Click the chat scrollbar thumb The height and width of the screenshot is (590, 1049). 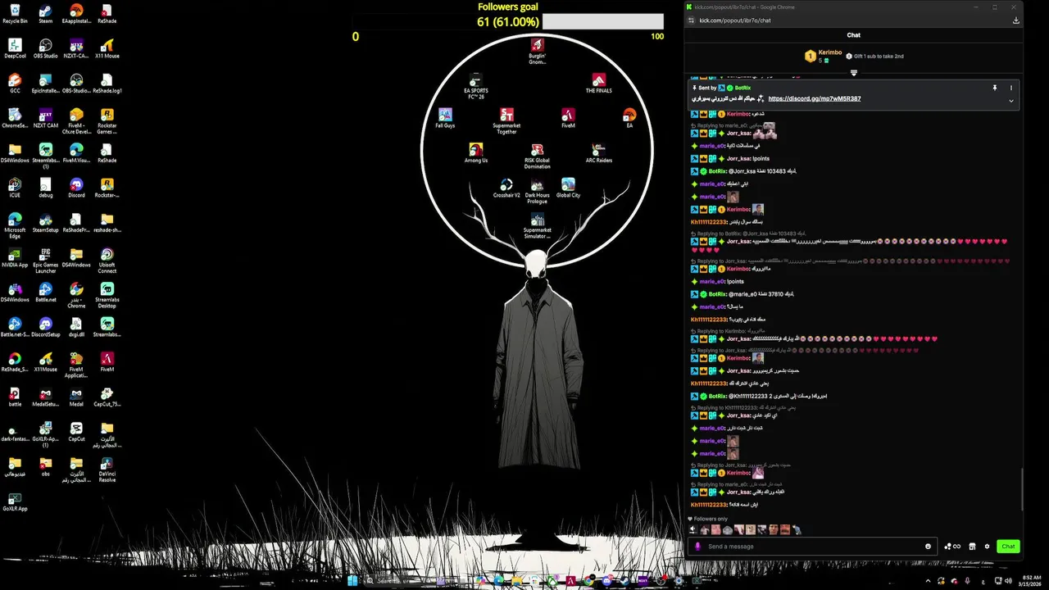pyautogui.click(x=1022, y=489)
